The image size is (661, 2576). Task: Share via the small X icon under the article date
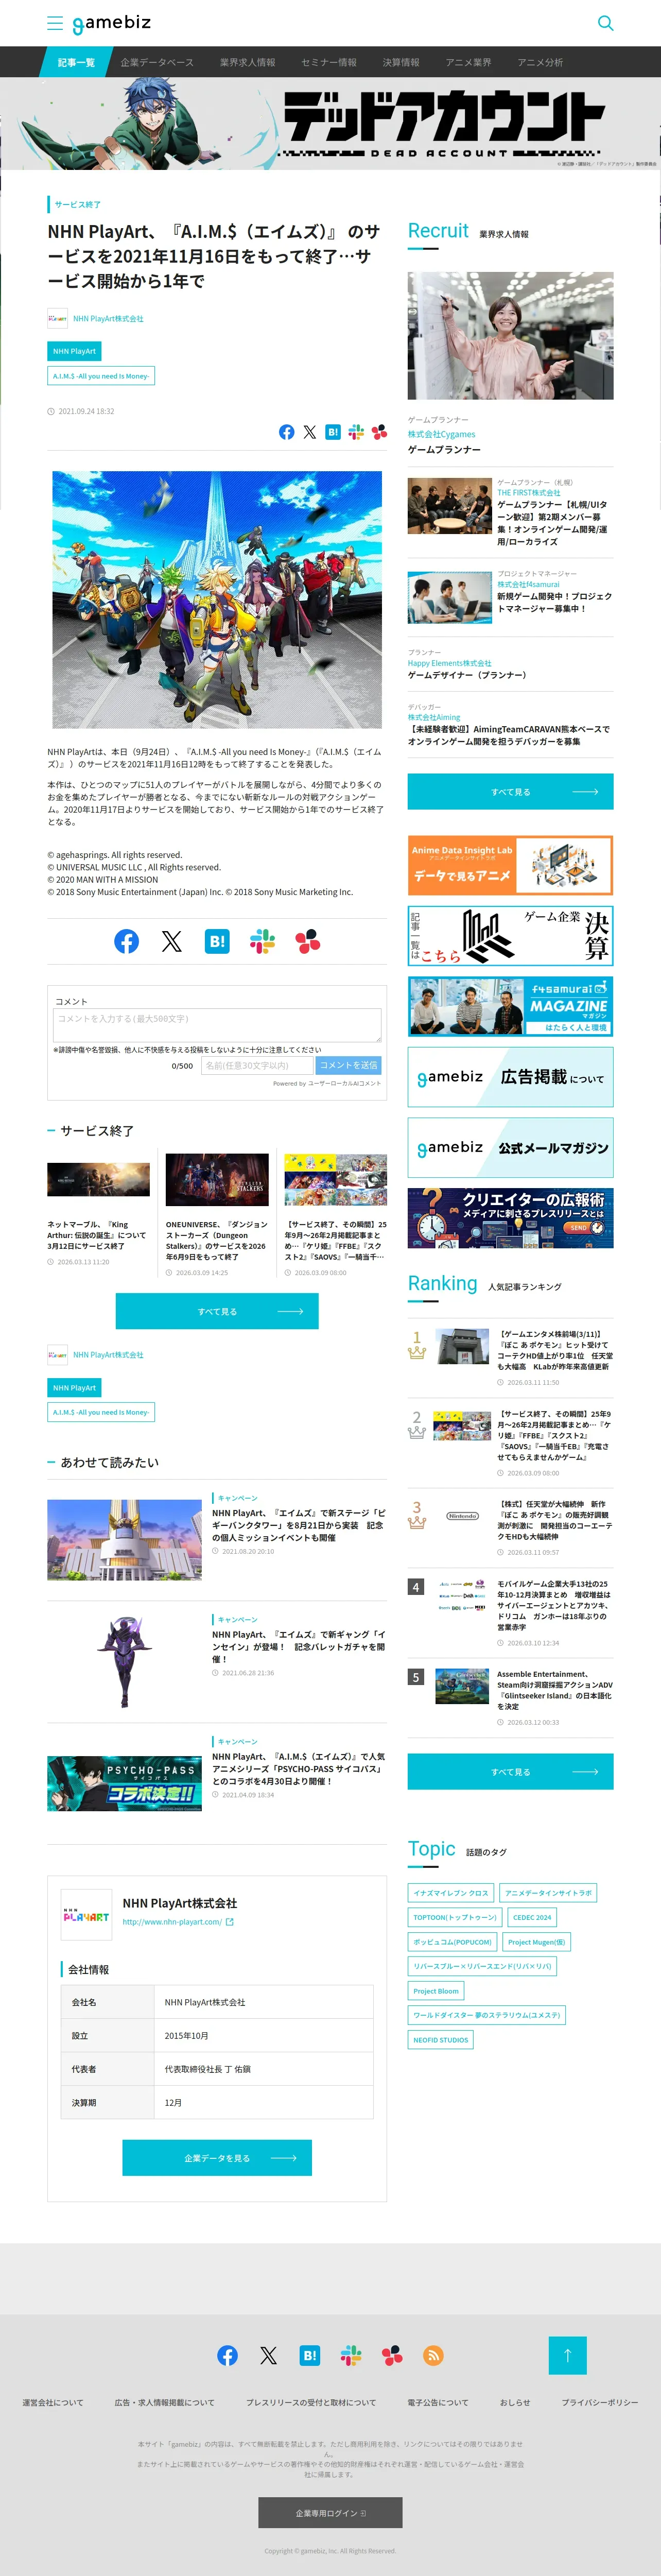click(310, 432)
